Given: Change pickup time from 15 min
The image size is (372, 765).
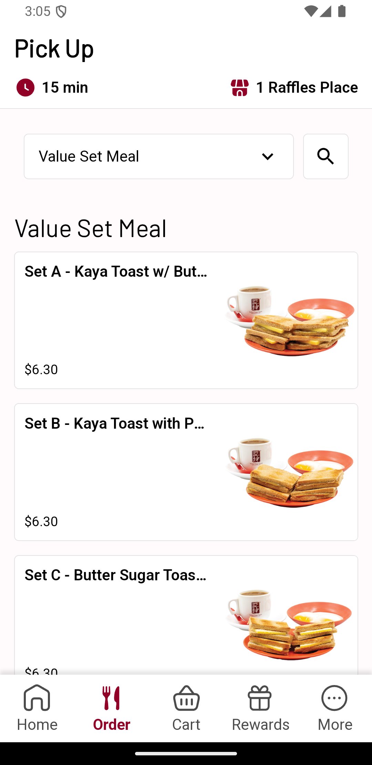Looking at the screenshot, I should [65, 88].
